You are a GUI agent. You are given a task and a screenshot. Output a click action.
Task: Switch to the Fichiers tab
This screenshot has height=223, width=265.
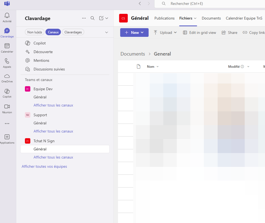coord(186,18)
